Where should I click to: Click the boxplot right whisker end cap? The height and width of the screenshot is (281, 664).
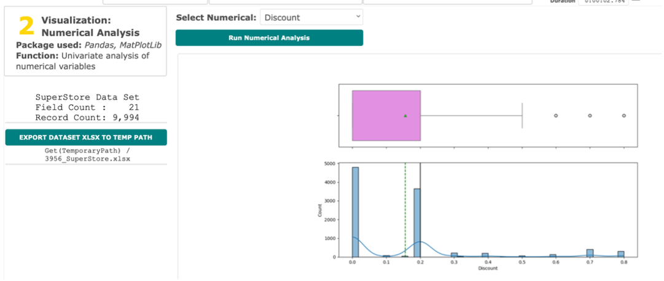coord(521,115)
